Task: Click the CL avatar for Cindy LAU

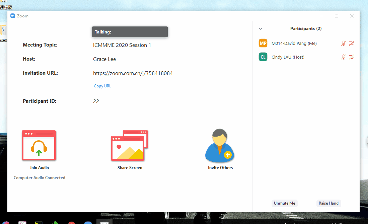Action: tap(263, 57)
